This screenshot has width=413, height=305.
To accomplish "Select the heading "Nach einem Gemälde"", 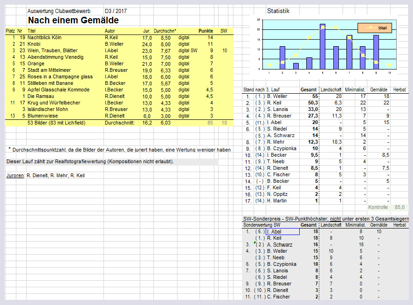I will (73, 21).
